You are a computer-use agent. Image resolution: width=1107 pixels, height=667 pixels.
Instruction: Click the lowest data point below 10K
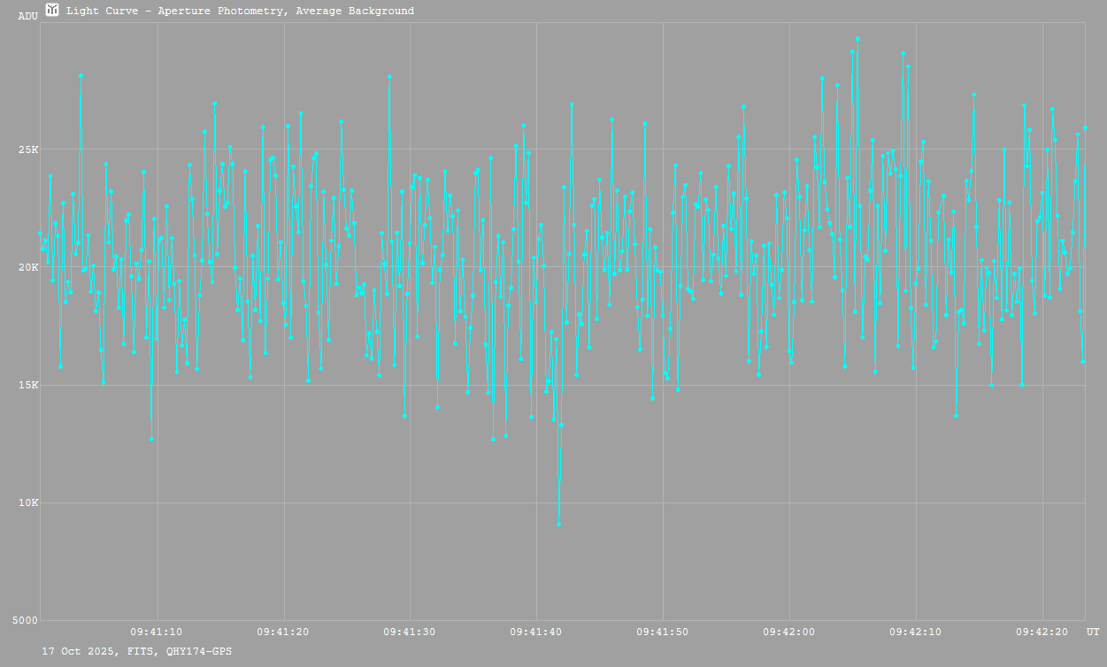[558, 524]
